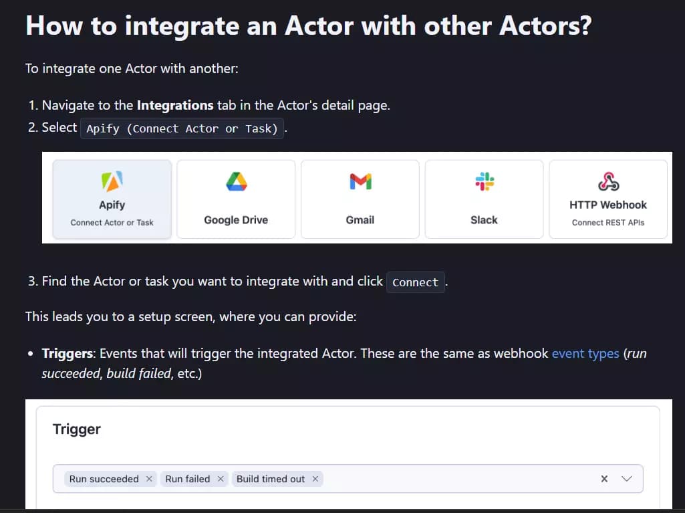Open the Google Drive integration

click(235, 199)
